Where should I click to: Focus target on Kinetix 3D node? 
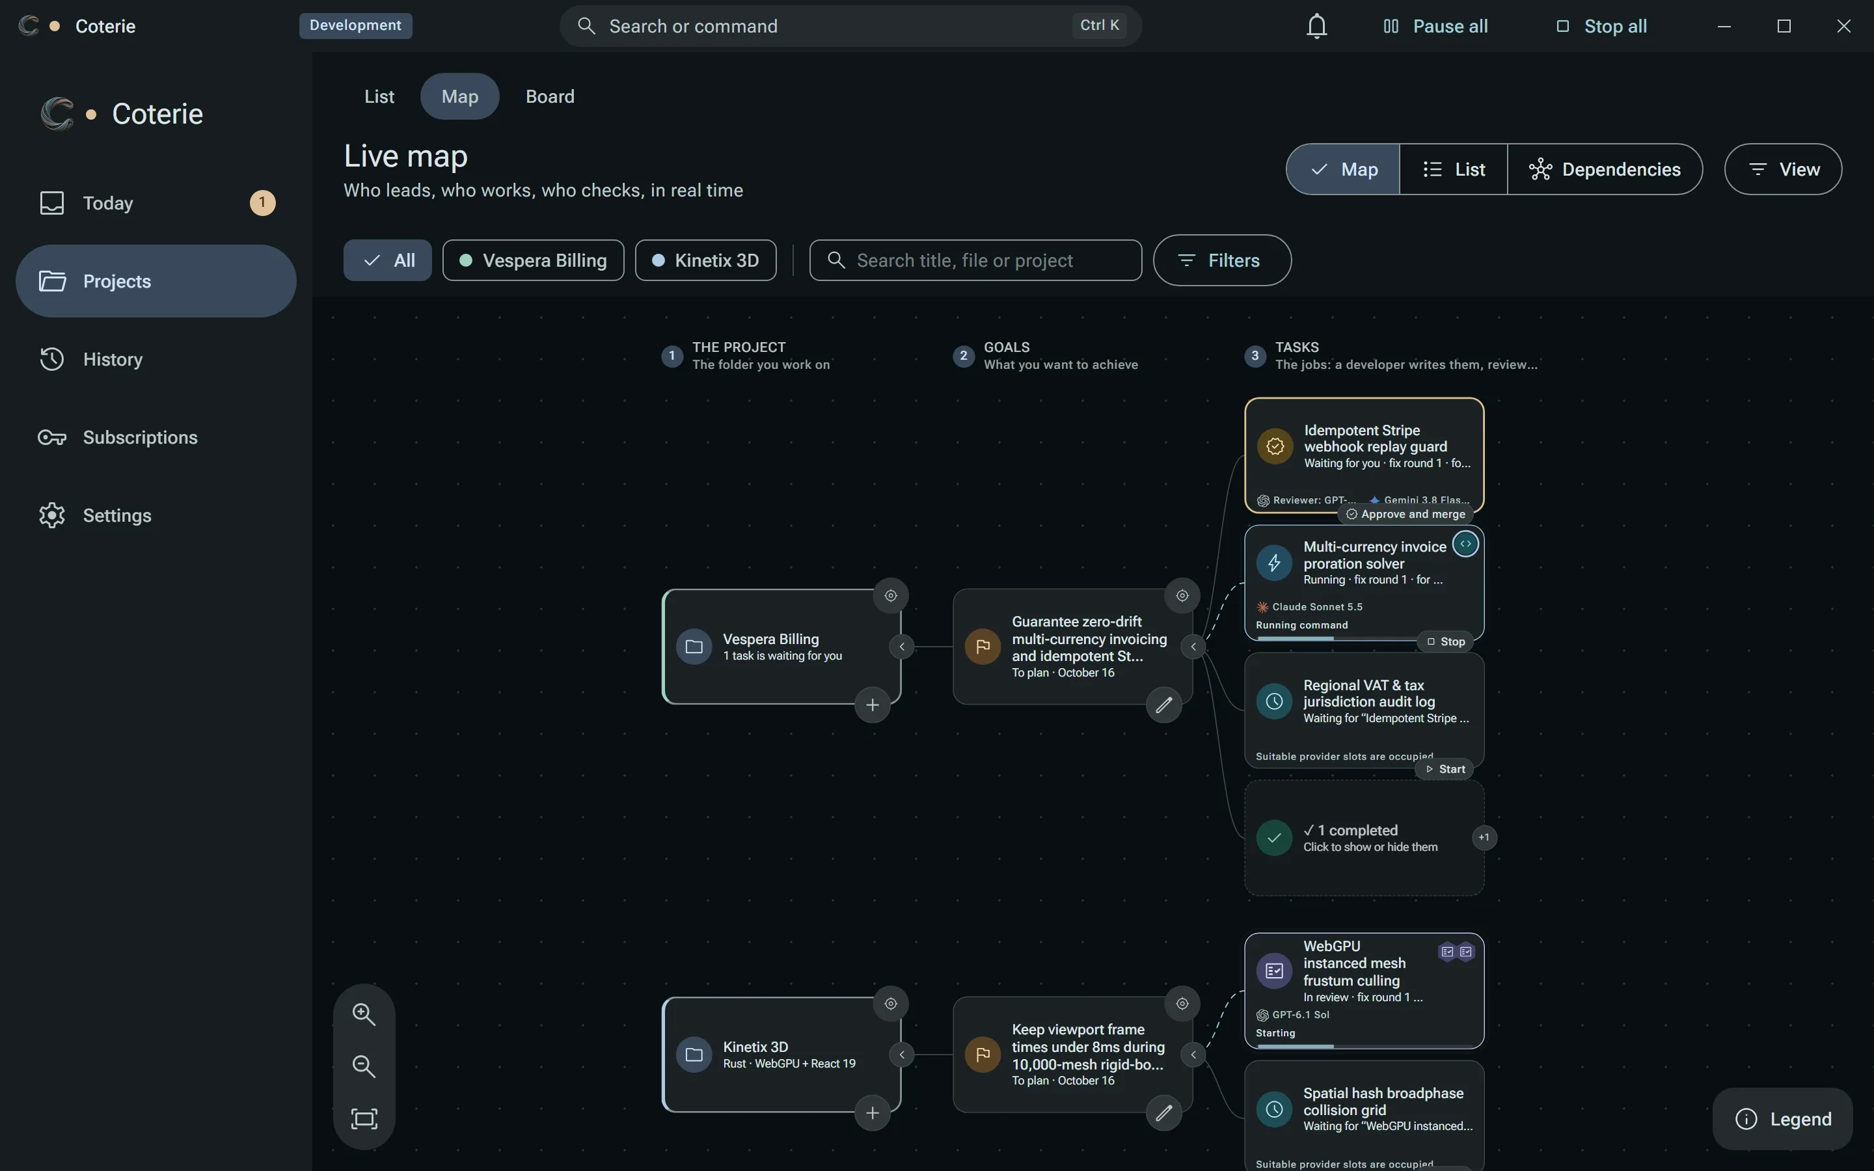point(891,1004)
